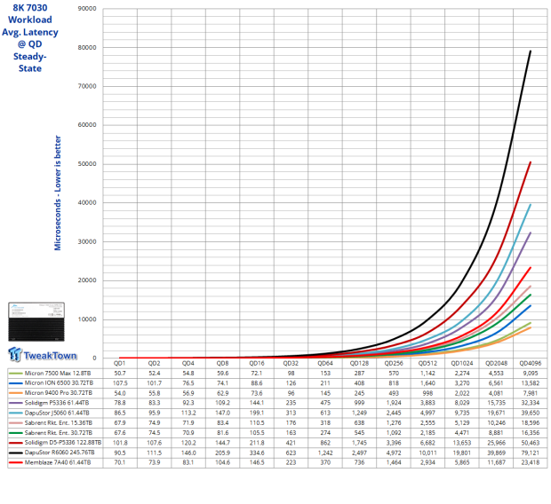Screen dimensions: 551x504
Task: Click the 19,801 QD1024 cell for DapuStor R6060
Action: point(462,453)
